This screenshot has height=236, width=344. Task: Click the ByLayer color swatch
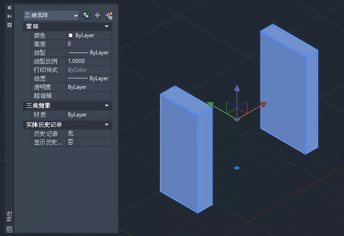point(71,35)
